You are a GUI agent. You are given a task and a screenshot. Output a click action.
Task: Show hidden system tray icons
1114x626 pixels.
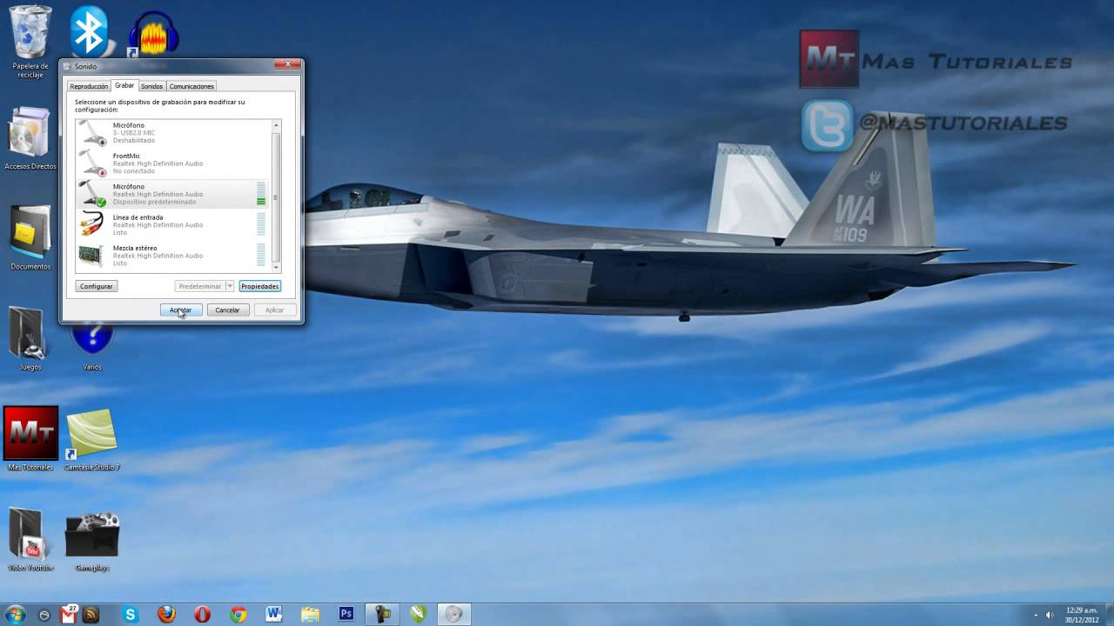1035,616
